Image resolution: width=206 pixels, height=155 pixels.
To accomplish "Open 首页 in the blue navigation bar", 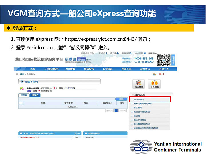I will point(33,69).
